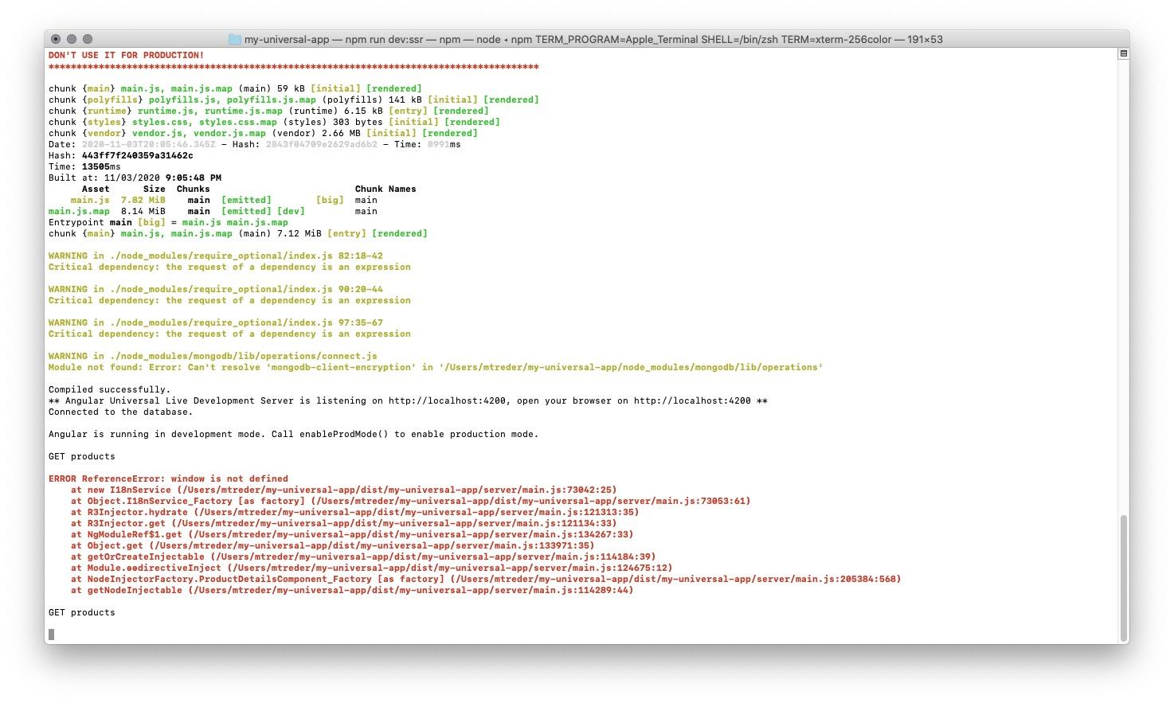Click the "getNodeInjectable" stack line
The width and height of the screenshot is (1174, 703).
tap(352, 590)
